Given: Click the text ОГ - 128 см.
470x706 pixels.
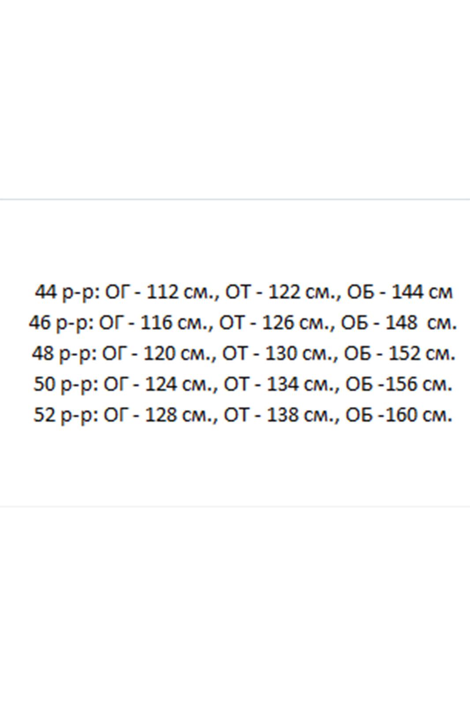Looking at the screenshot, I should pyautogui.click(x=158, y=415).
